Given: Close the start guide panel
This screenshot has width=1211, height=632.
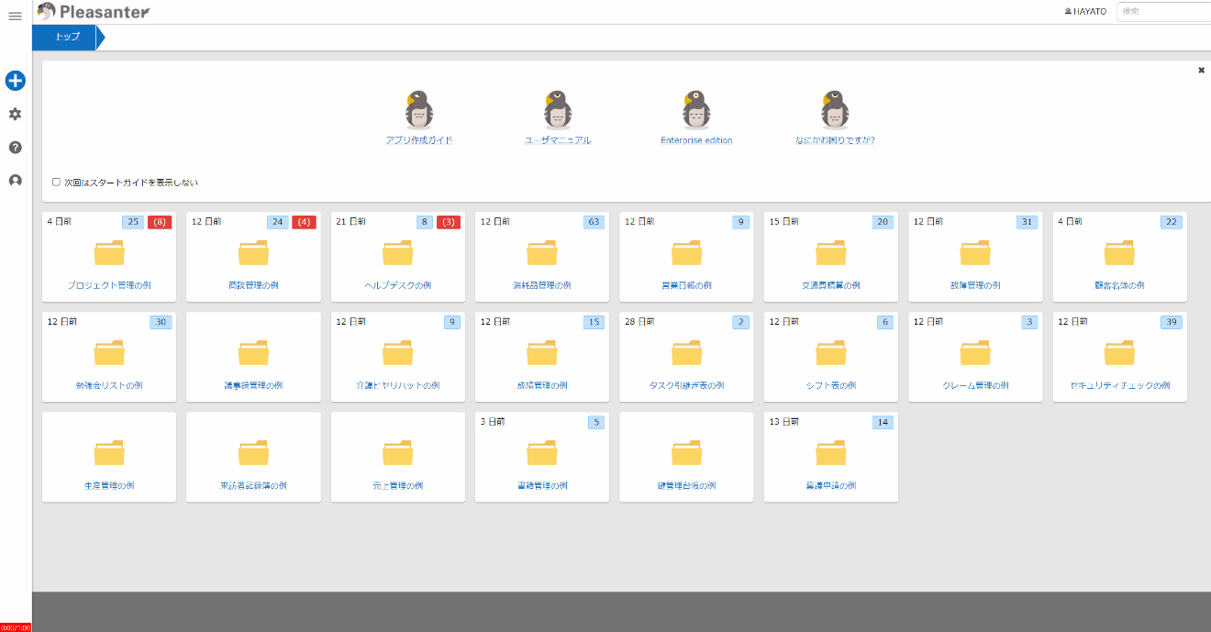Looking at the screenshot, I should 1202,70.
